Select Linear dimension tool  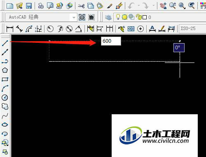coord(10,29)
